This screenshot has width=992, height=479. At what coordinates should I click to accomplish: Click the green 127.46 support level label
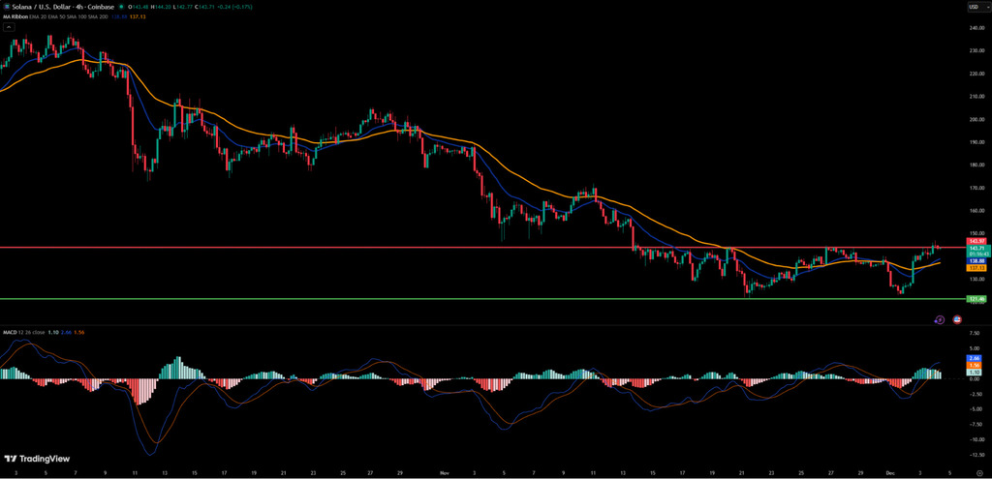click(x=976, y=299)
